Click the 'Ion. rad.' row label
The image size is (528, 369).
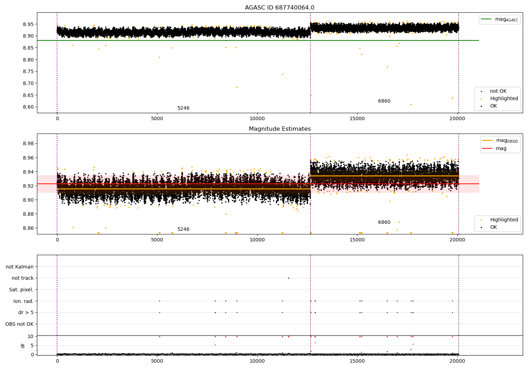(24, 301)
